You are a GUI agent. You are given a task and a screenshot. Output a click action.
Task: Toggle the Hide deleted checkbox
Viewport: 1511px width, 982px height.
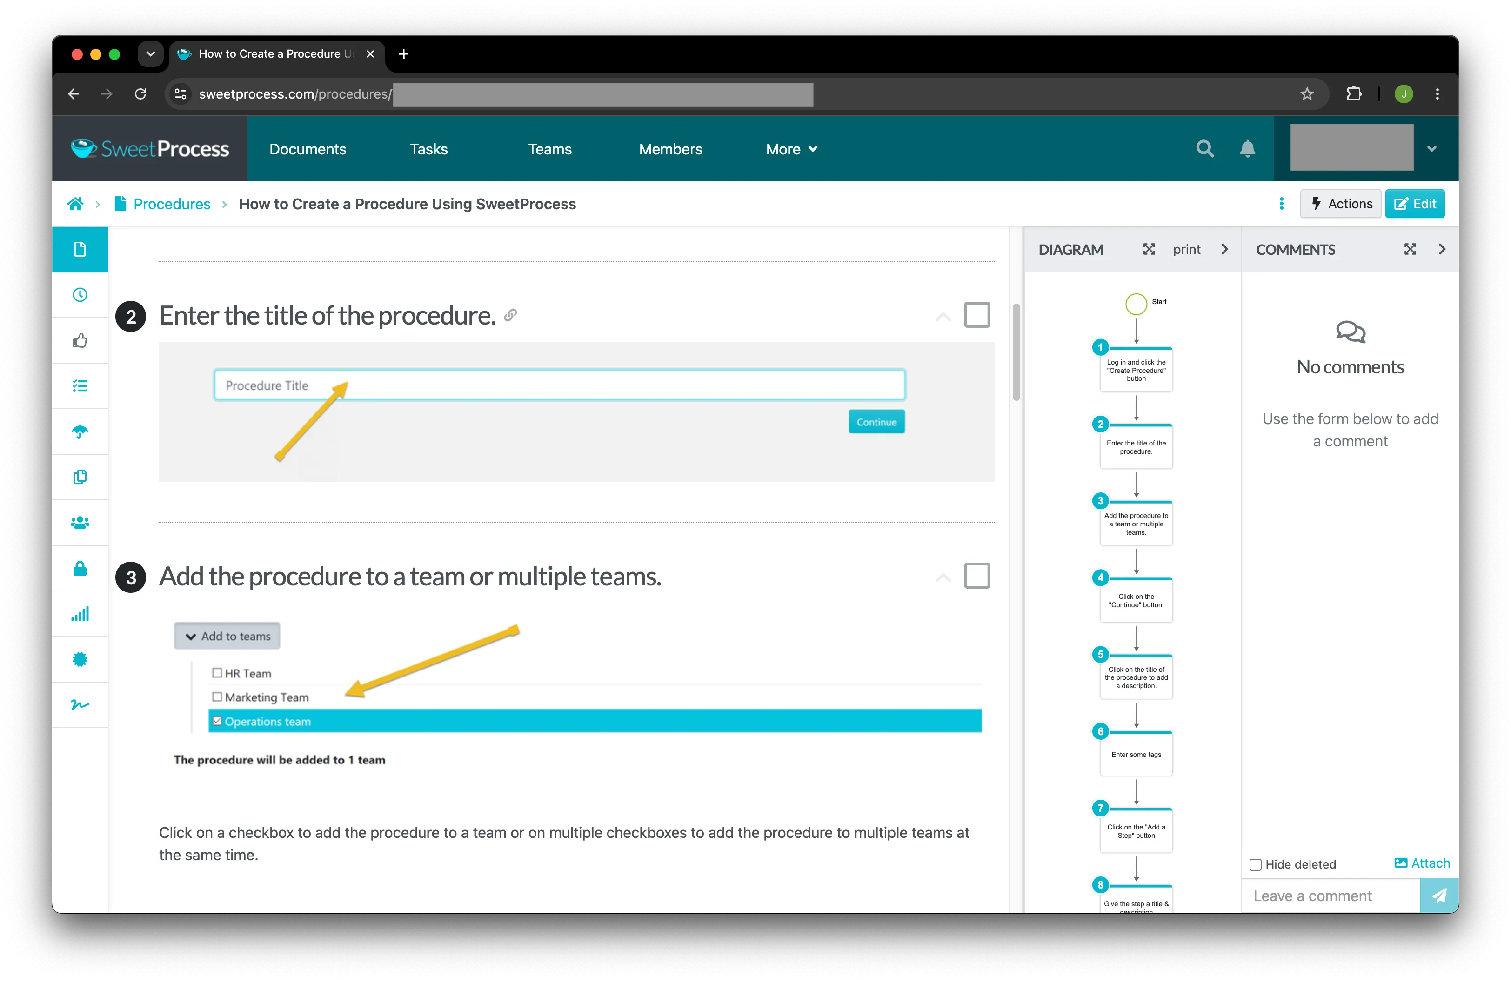click(x=1255, y=864)
